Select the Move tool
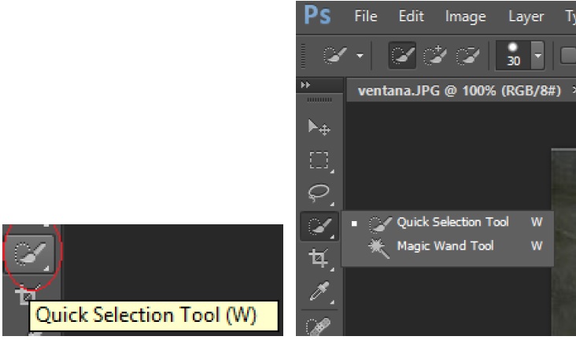The height and width of the screenshot is (340, 576). 319,128
